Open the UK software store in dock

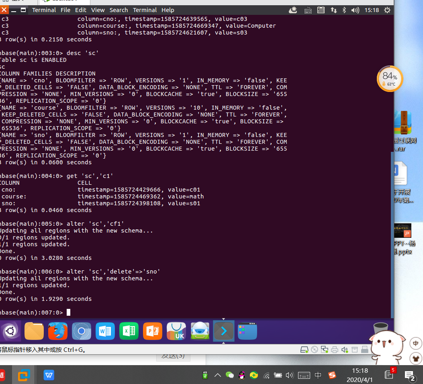(176, 331)
